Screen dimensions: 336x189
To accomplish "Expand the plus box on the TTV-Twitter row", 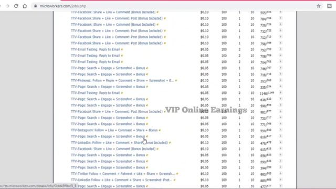I will click(280, 174).
